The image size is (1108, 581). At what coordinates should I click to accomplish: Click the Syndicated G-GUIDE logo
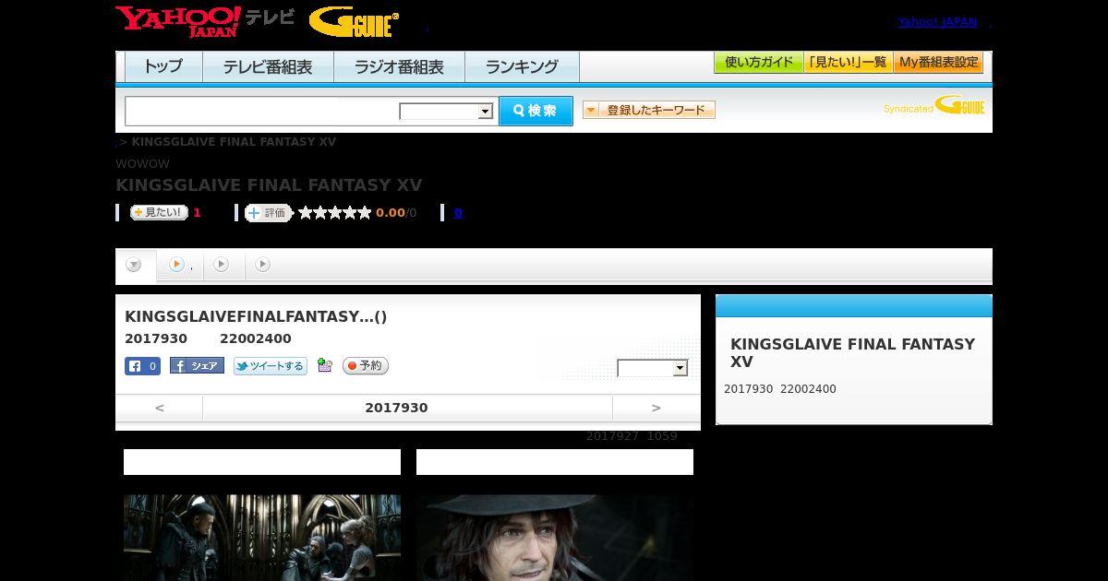point(933,106)
